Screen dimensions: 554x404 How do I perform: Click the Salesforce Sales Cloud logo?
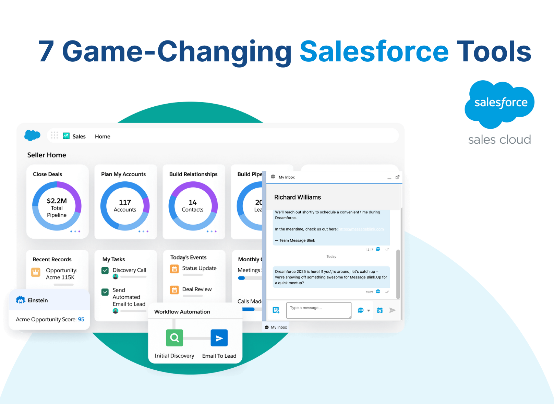[499, 113]
